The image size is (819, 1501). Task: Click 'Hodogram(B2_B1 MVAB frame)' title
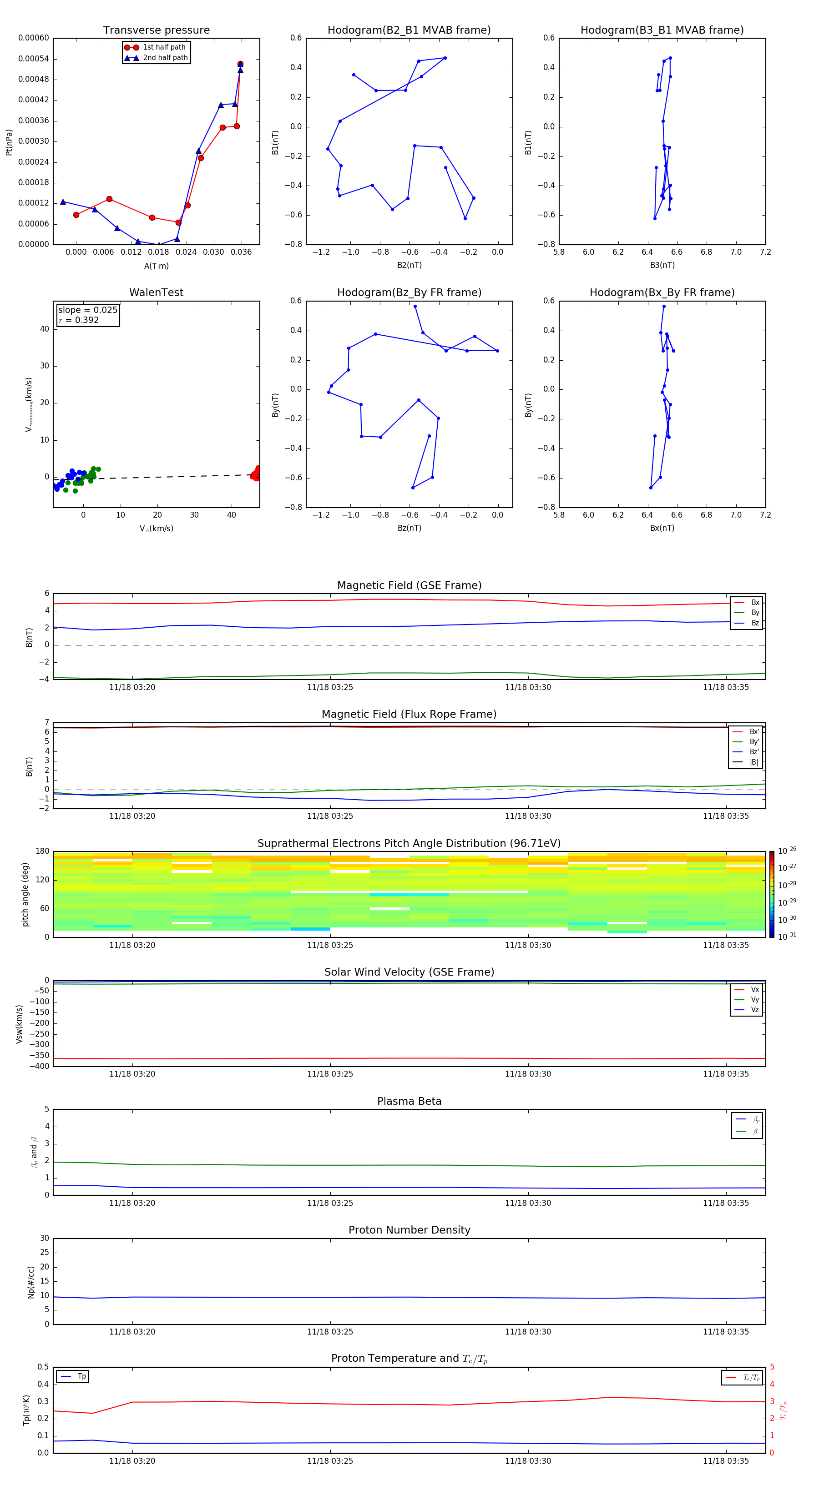click(409, 30)
